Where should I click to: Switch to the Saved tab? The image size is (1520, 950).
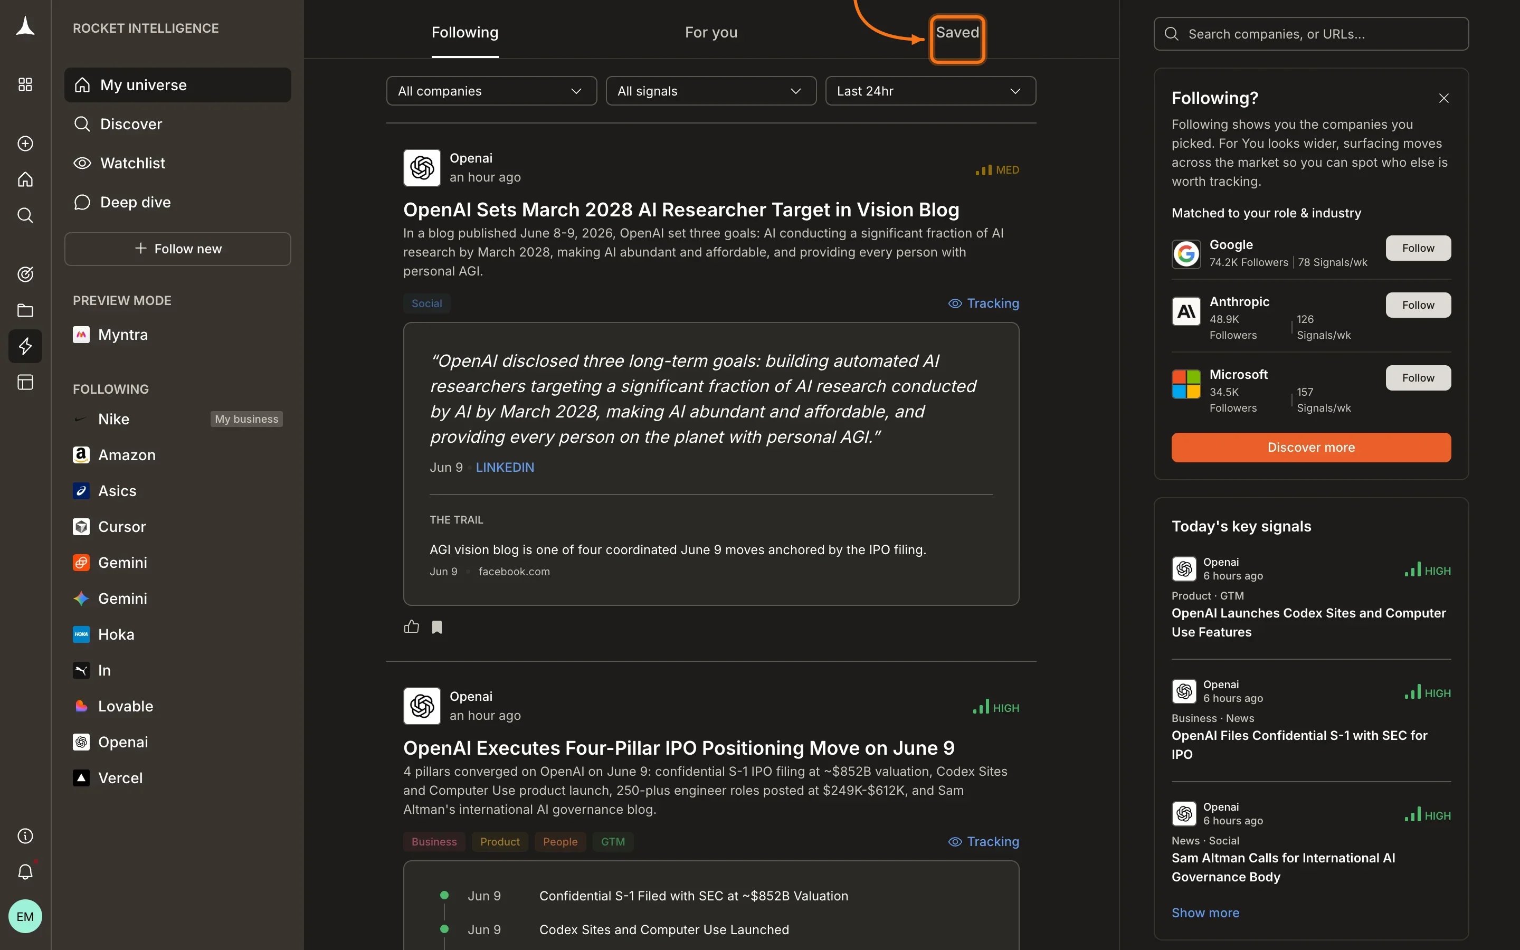957,33
